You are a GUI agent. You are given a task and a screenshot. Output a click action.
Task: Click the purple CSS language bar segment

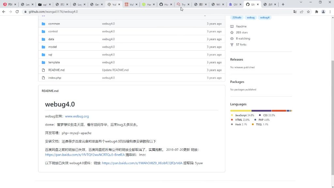click(261, 111)
